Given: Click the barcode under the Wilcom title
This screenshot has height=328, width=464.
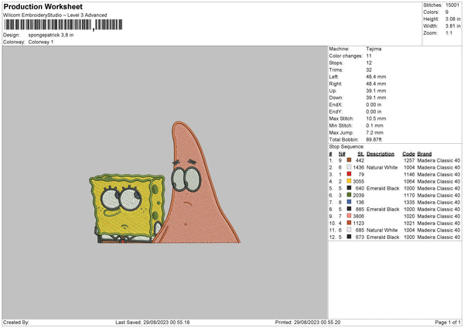Looking at the screenshot, I should [63, 25].
